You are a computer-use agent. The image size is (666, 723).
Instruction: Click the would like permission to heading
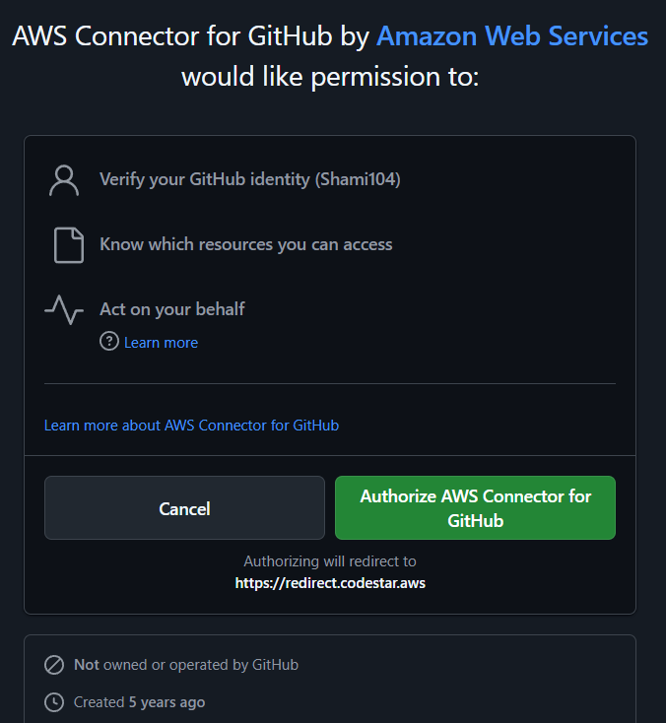(x=330, y=77)
